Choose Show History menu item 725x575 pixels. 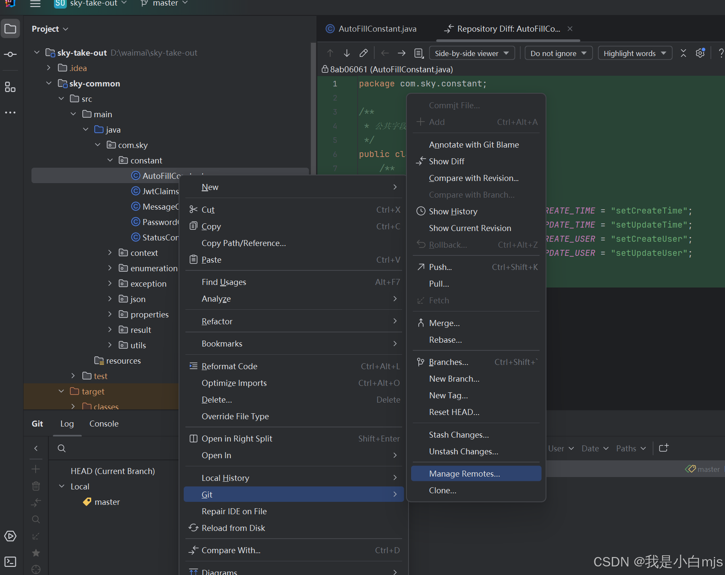point(476,211)
